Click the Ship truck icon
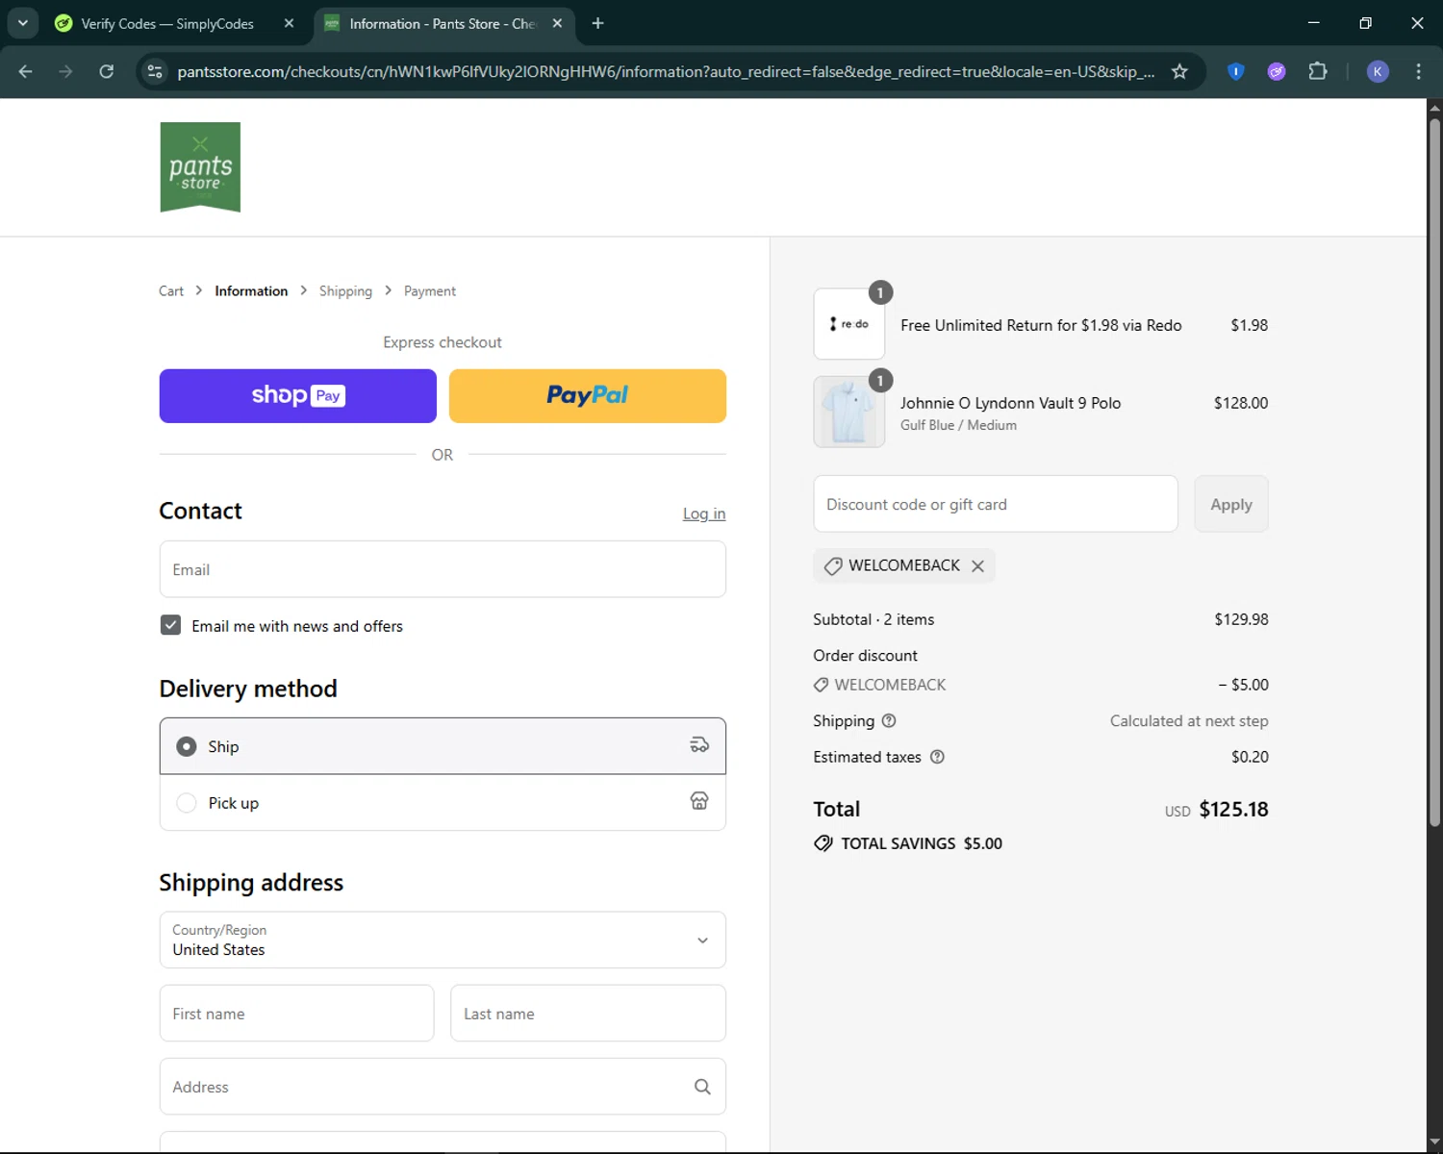The width and height of the screenshot is (1443, 1154). 699,745
